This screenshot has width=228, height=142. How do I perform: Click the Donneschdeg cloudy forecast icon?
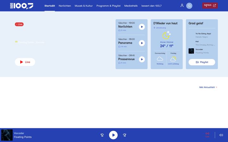pyautogui.click(x=160, y=59)
